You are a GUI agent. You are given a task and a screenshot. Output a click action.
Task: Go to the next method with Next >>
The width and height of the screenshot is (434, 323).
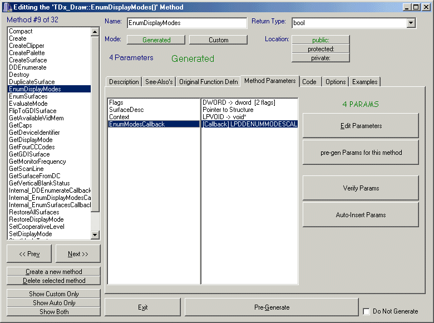[78, 254]
